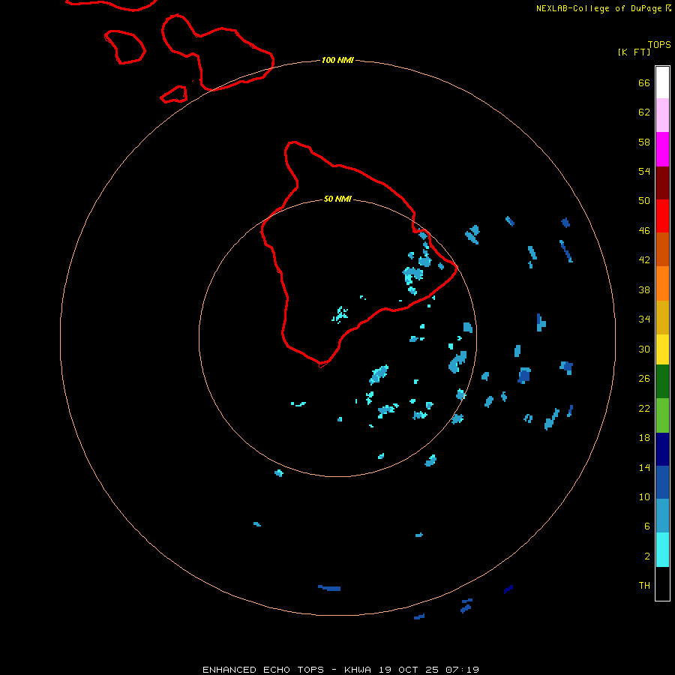Click the '30' legend value
This screenshot has height=675, width=675.
pos(644,349)
